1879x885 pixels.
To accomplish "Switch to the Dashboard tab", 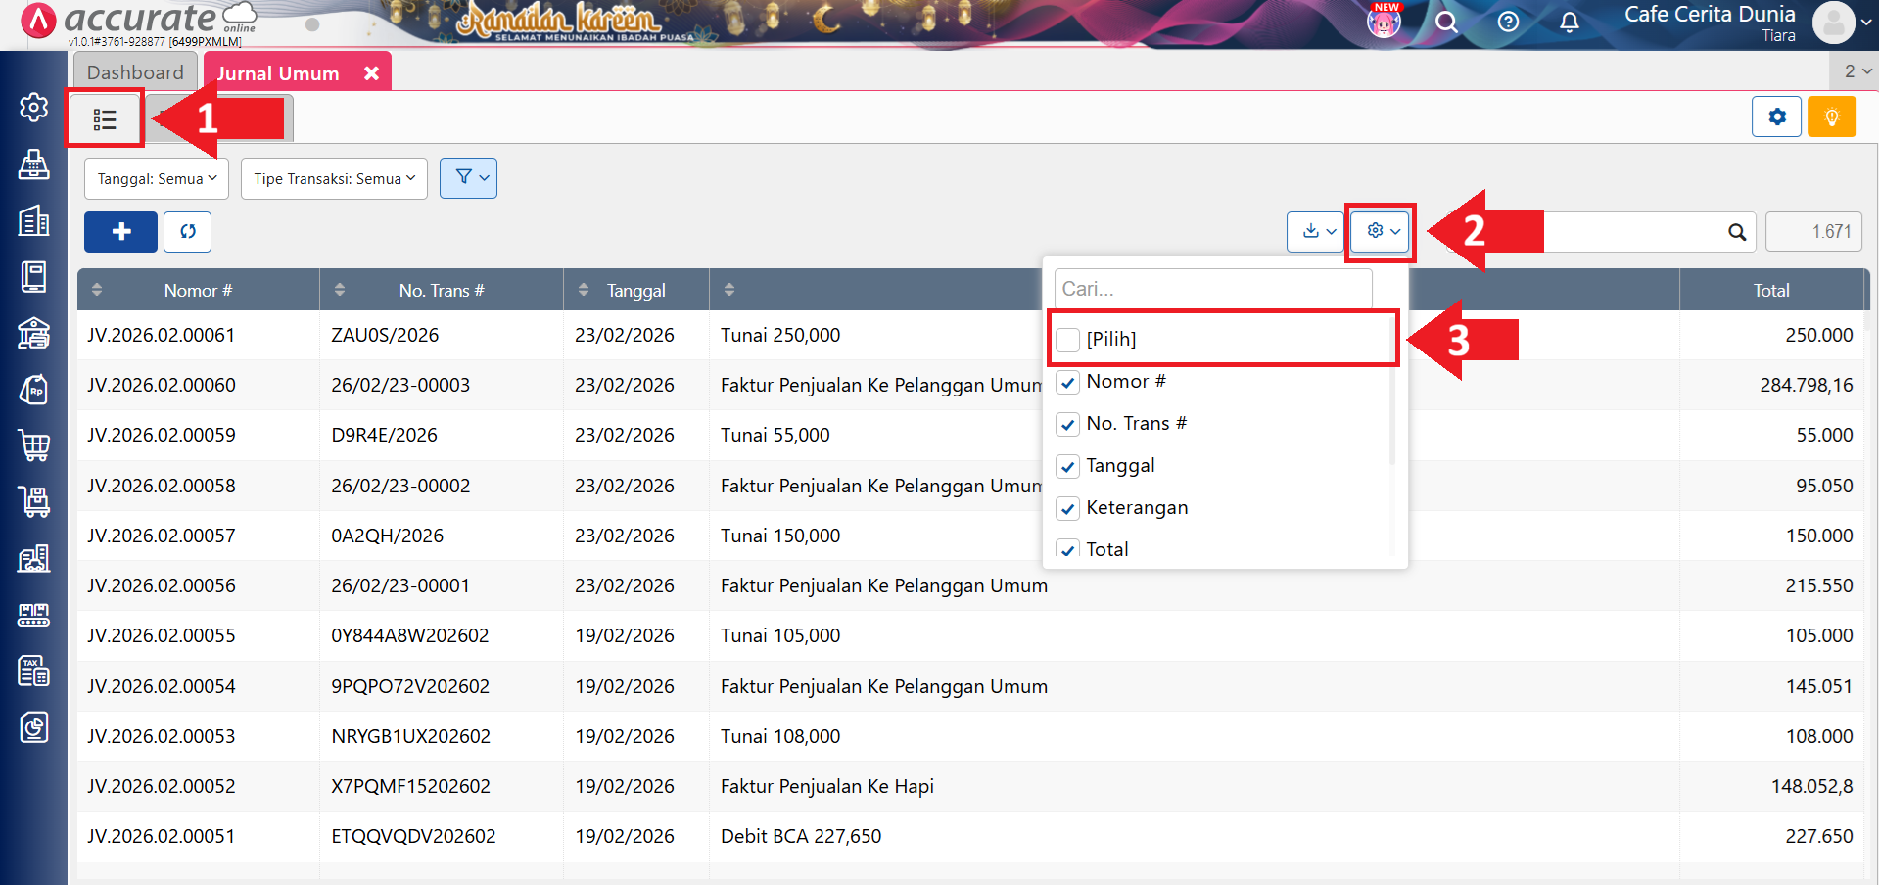I will click(135, 72).
